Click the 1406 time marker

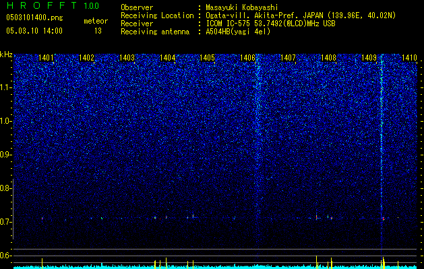tap(247, 58)
